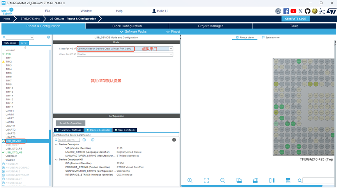The height and width of the screenshot is (188, 337).
Task: Click the pinout horizontal scrollbar
Action: (252, 186)
